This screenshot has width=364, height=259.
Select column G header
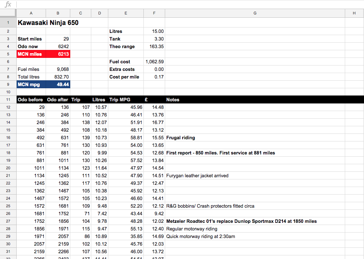pos(255,13)
